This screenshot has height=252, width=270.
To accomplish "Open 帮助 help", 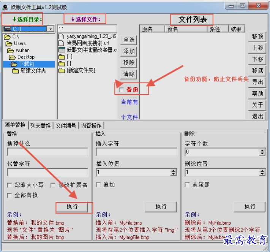I will coord(257,94).
